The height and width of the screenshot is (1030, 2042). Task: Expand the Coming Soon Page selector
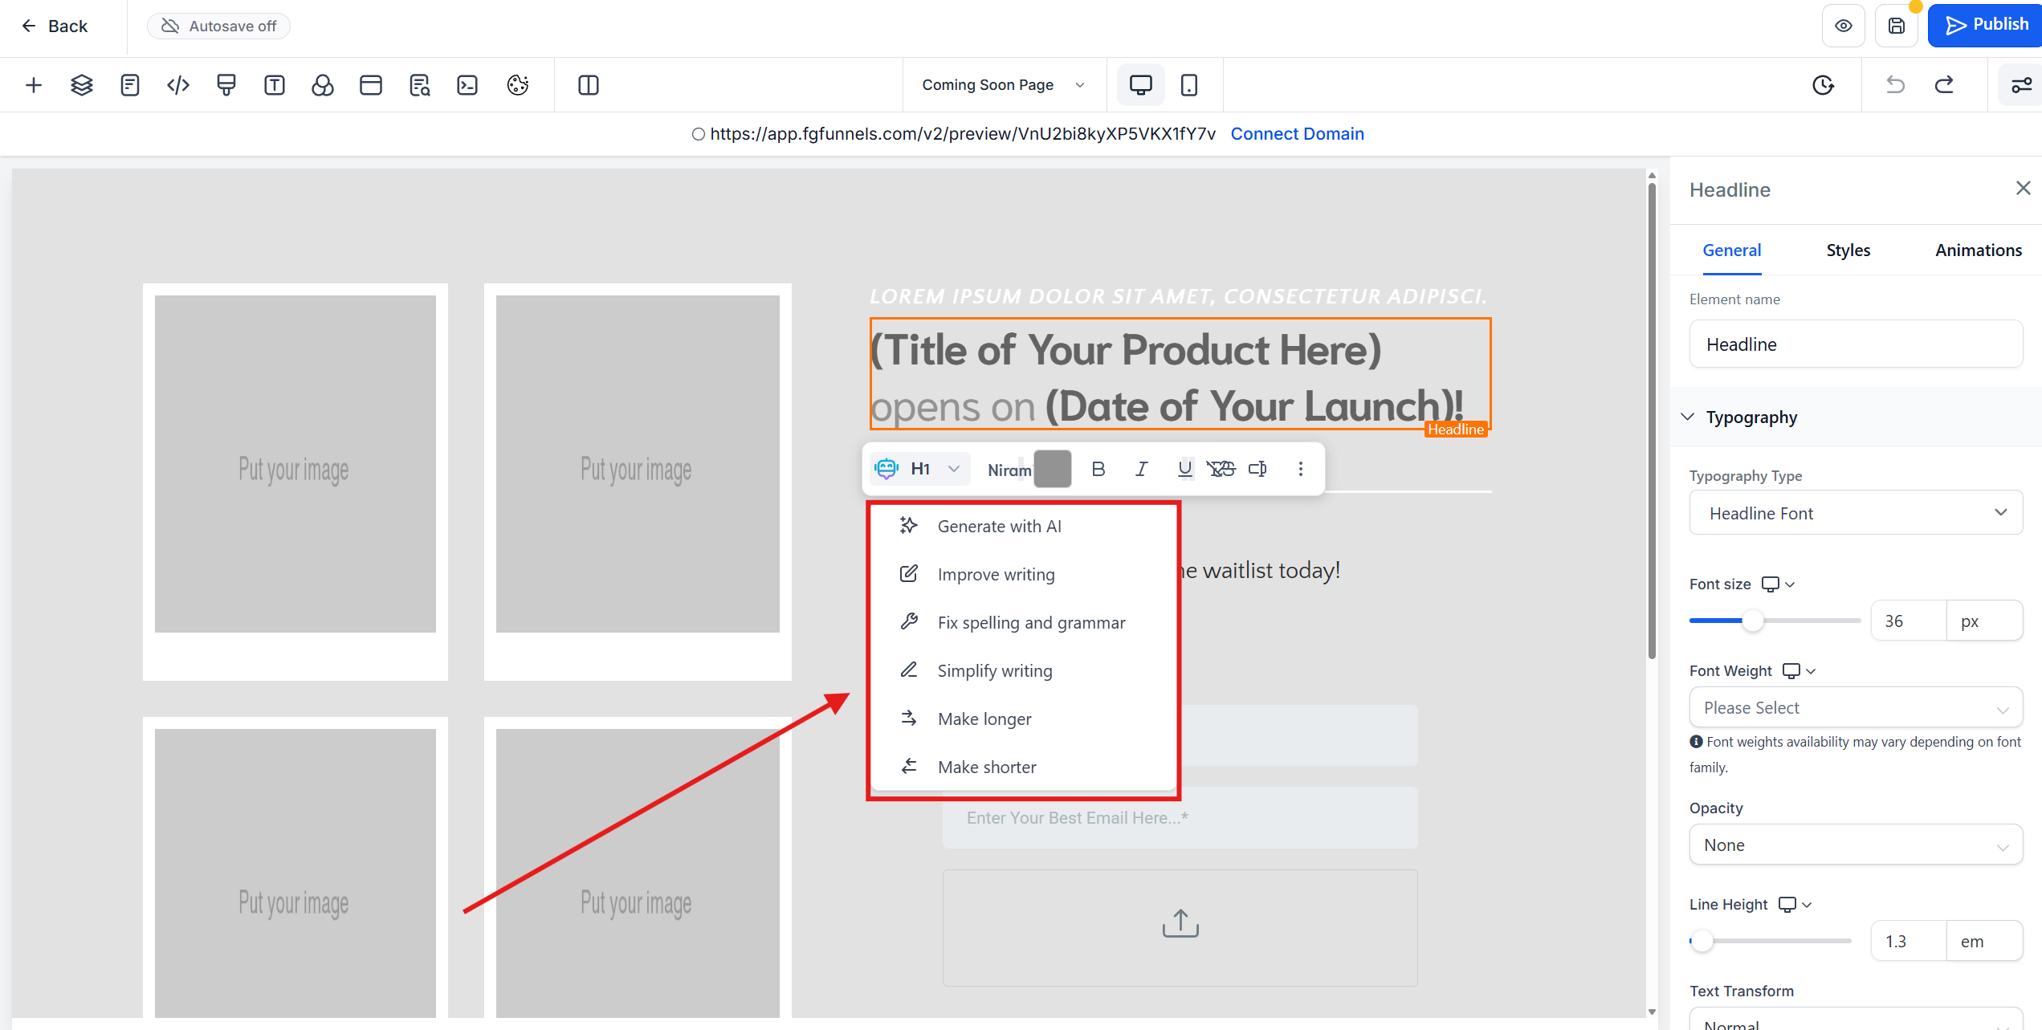1003,85
